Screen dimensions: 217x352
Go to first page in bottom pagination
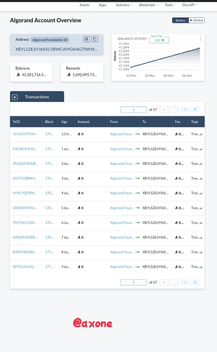[x=164, y=282]
